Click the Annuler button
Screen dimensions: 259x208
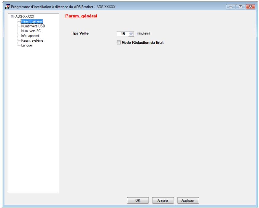[163, 200]
